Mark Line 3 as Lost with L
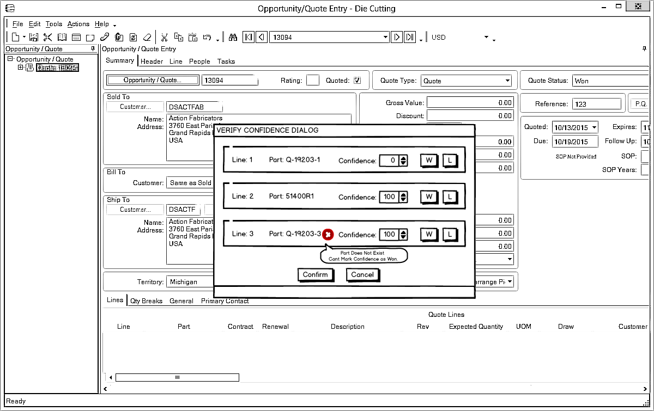This screenshot has width=654, height=411. pyautogui.click(x=450, y=235)
